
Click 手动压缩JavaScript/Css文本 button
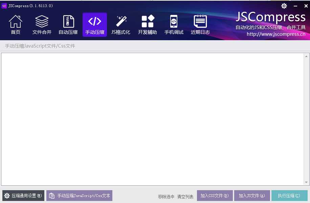pos(80,196)
